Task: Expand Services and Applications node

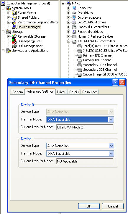Action: point(3,51)
